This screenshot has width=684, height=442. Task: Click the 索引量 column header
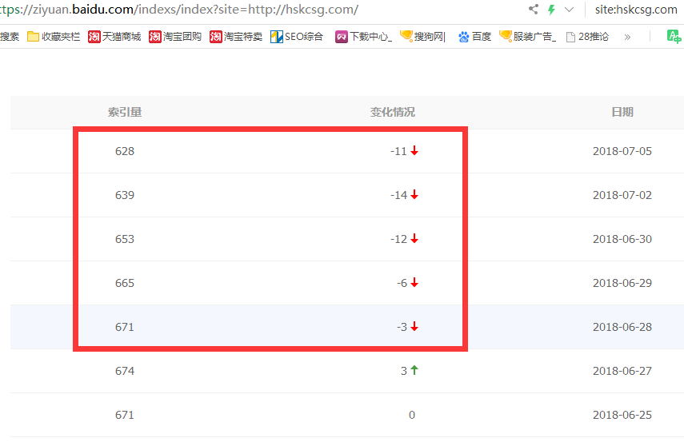pos(125,113)
